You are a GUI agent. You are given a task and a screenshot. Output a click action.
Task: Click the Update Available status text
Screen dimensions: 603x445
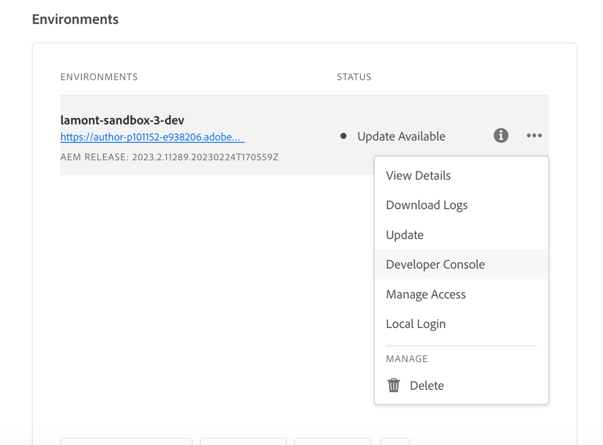[400, 136]
